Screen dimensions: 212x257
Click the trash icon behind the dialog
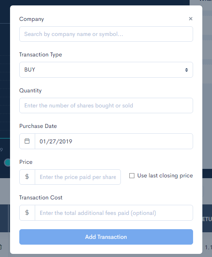click(x=1, y=247)
